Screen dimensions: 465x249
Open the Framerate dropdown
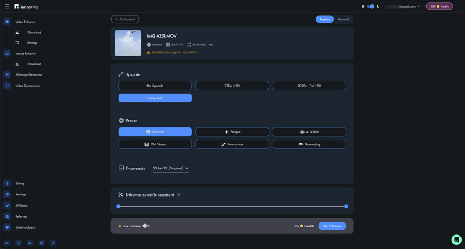(171, 168)
